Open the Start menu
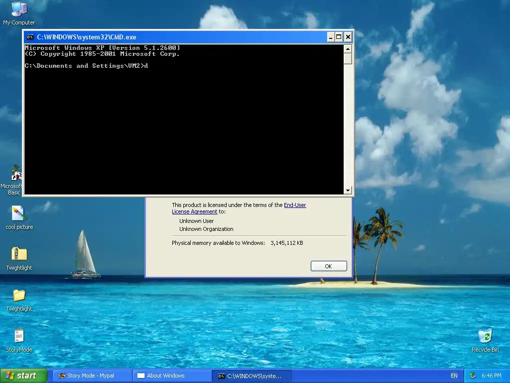Screen dimensions: 510x383 pos(23,376)
